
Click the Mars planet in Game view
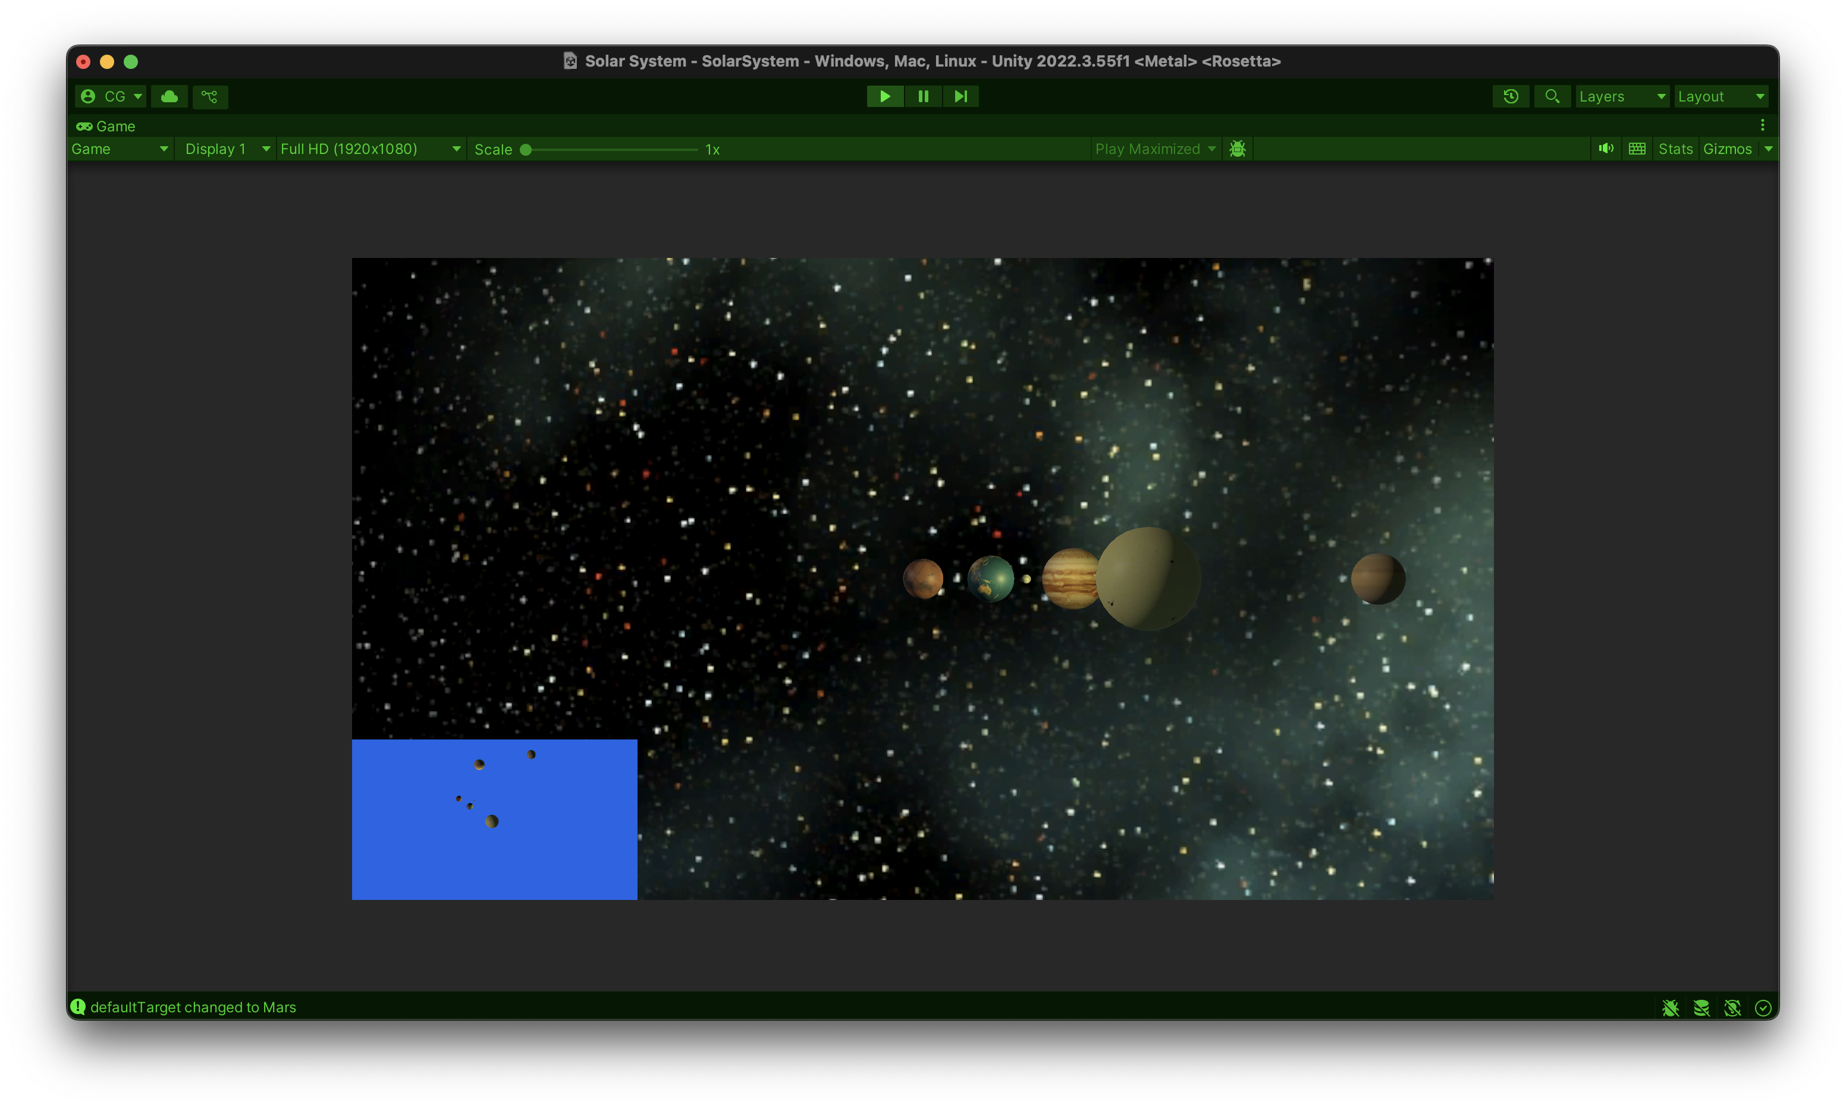point(923,578)
